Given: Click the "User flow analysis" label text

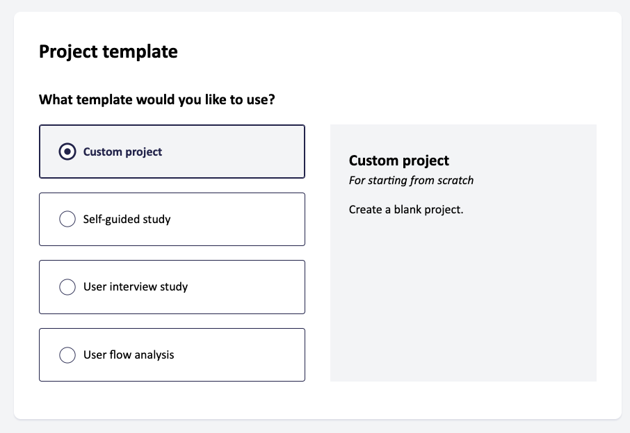Looking at the screenshot, I should click(129, 354).
